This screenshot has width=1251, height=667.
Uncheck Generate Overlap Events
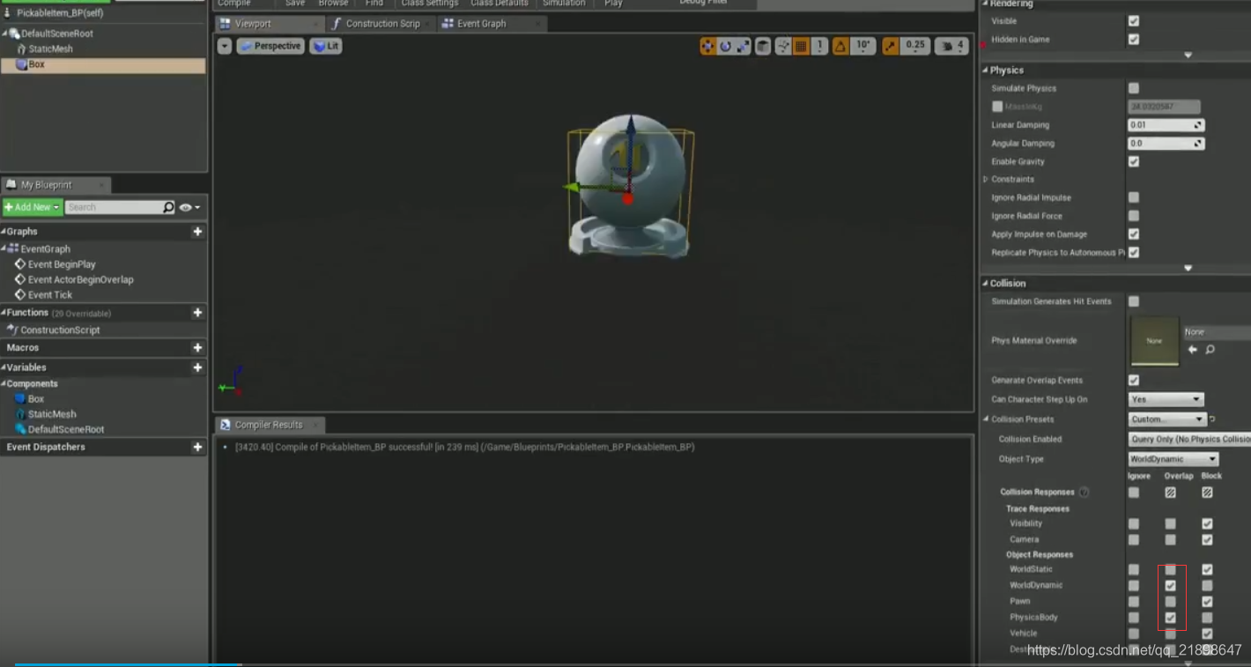(x=1134, y=379)
